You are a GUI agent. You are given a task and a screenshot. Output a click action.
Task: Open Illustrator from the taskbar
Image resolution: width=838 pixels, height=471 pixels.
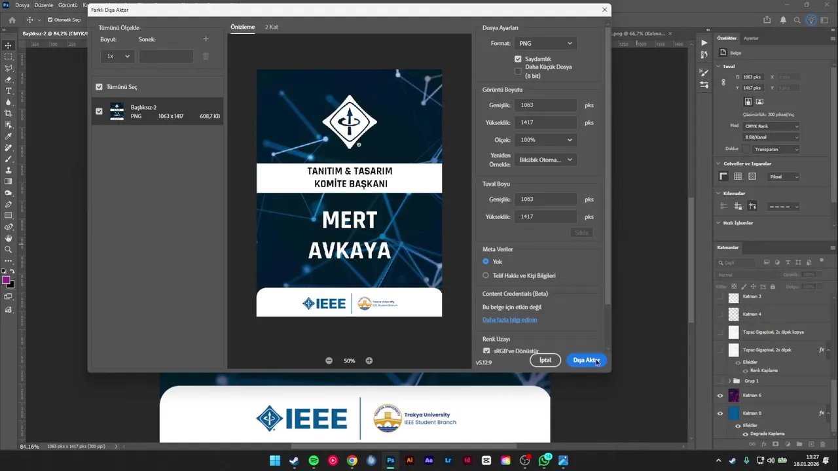coord(410,461)
